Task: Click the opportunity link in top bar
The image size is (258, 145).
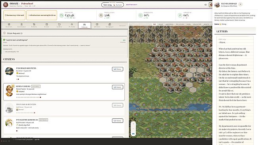Action: tap(132, 5)
